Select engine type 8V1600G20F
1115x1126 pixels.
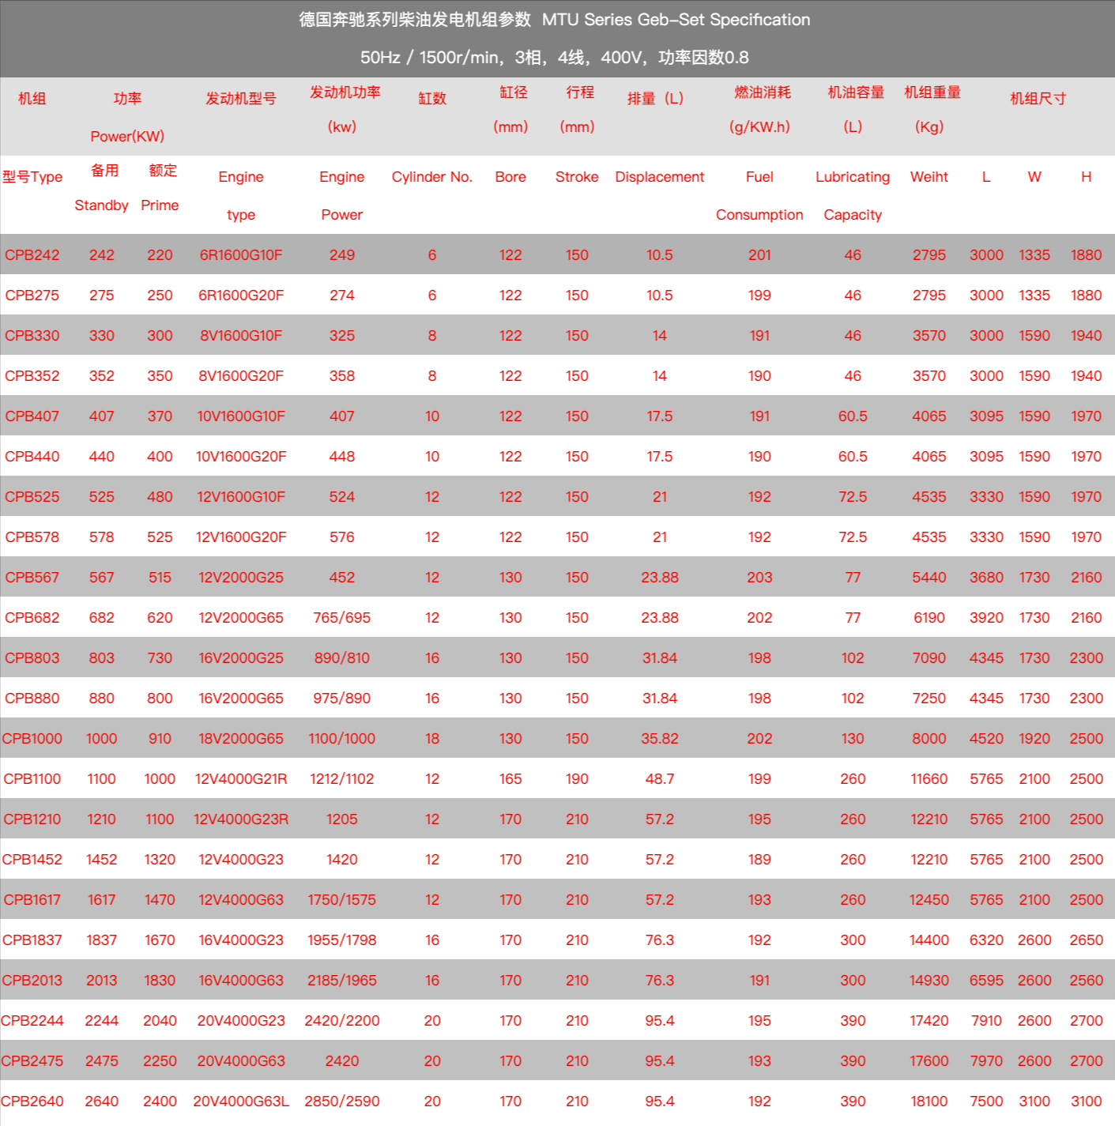click(241, 376)
